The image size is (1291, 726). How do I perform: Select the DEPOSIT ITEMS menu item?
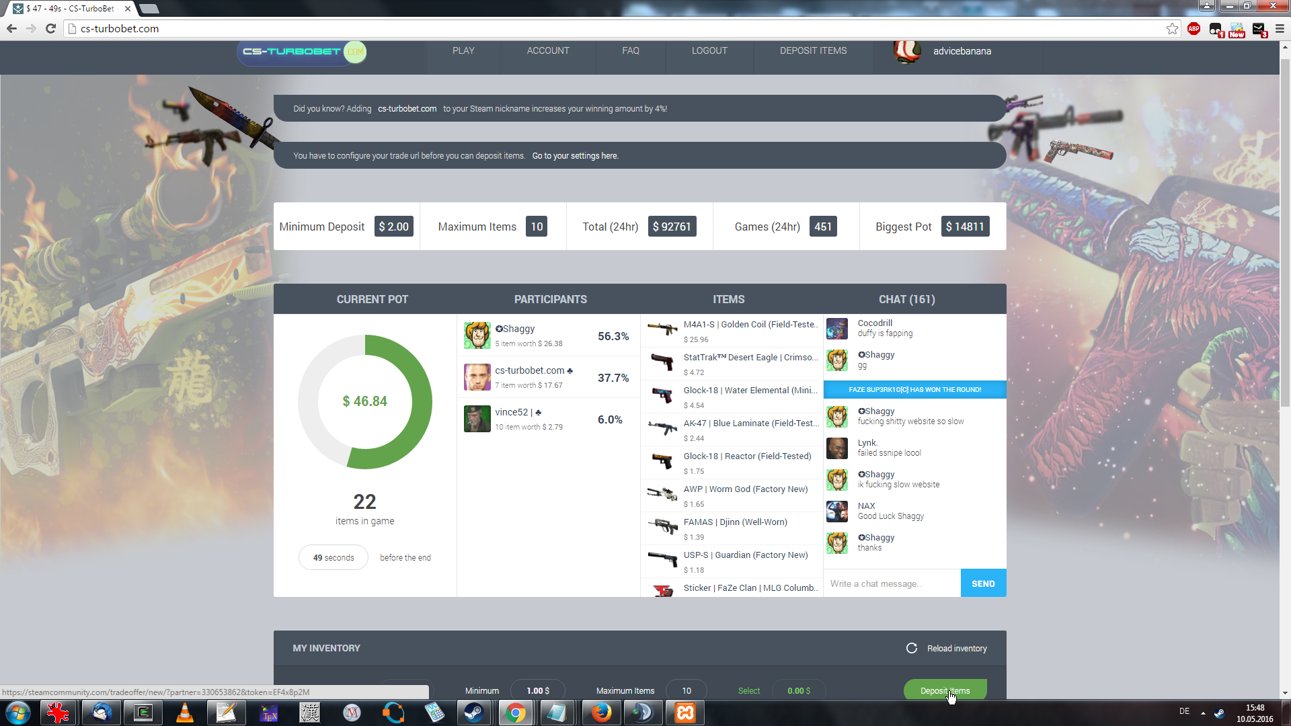point(813,51)
